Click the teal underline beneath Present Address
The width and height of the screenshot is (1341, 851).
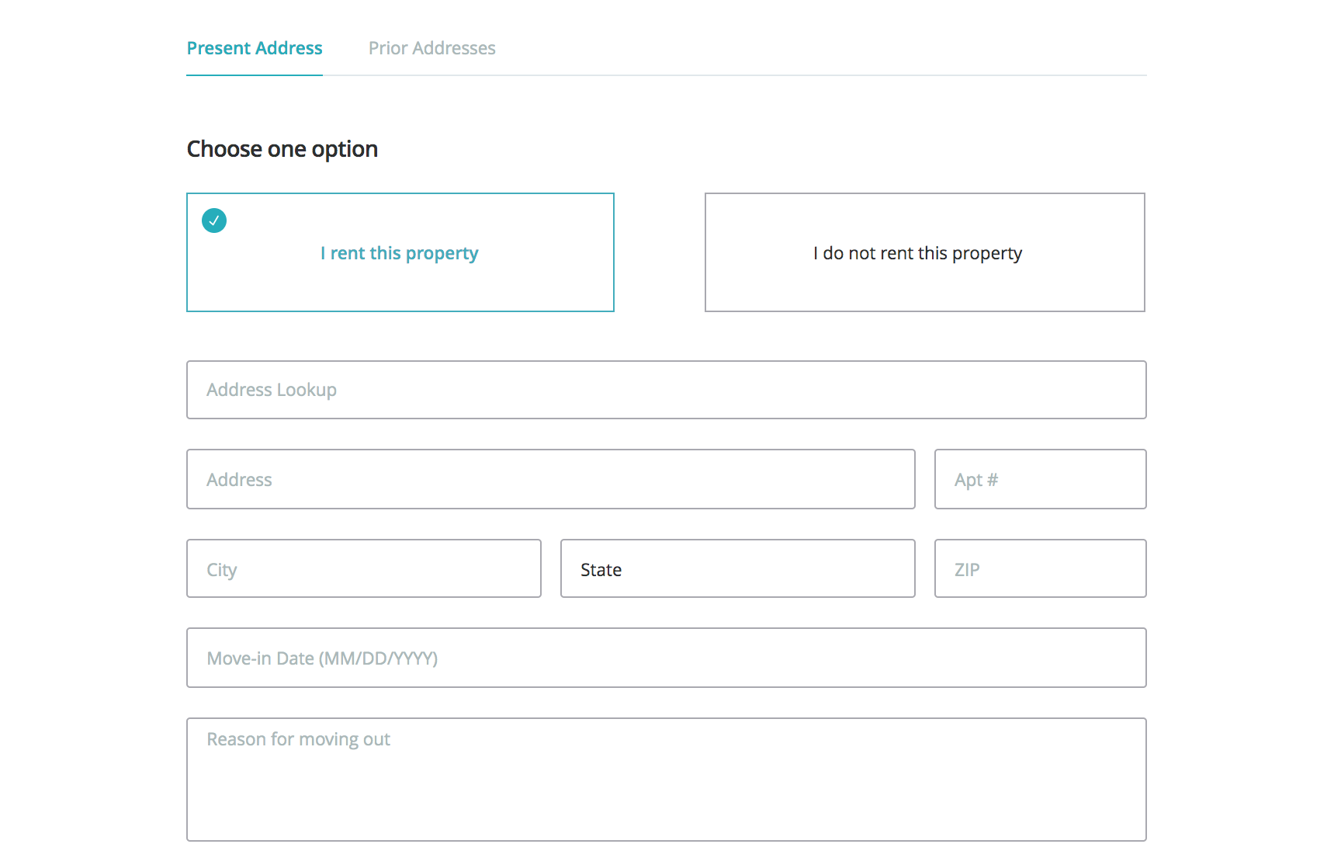(255, 75)
